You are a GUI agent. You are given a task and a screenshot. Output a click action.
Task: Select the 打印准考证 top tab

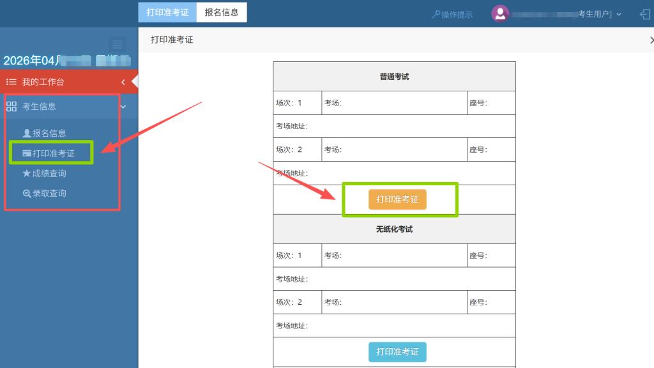[x=167, y=12]
